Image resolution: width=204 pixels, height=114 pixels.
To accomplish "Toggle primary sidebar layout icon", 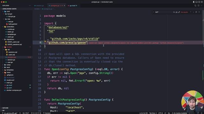I will (194, 2).
